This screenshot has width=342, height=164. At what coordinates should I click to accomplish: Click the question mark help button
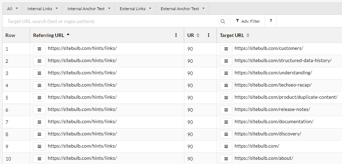pyautogui.click(x=271, y=21)
